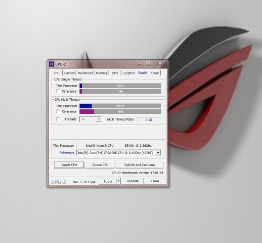Click the Bench CPU button
The width and height of the screenshot is (262, 243).
[69, 165]
